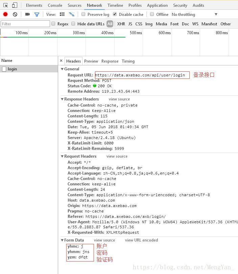Click the yzm dfqt form field
The height and width of the screenshot is (274, 238).
[x=78, y=257]
